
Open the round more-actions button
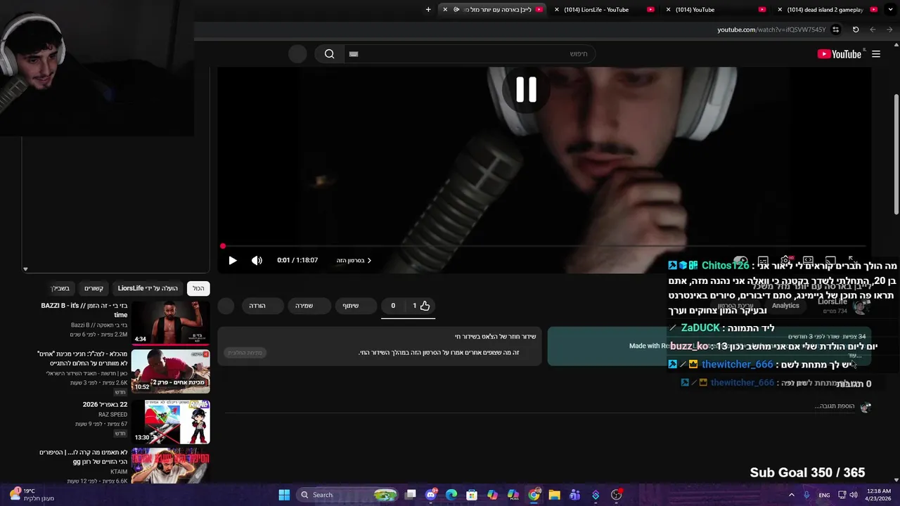tap(226, 306)
